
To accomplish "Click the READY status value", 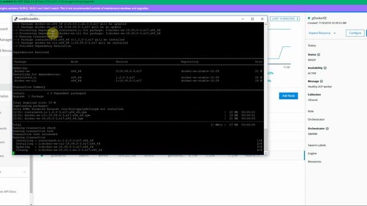I will click(x=312, y=60).
